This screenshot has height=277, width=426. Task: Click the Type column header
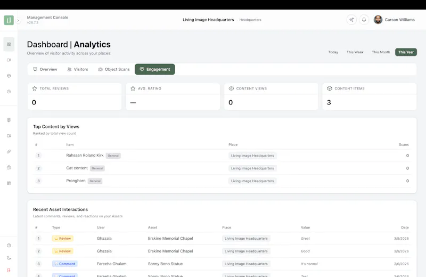tap(56, 227)
